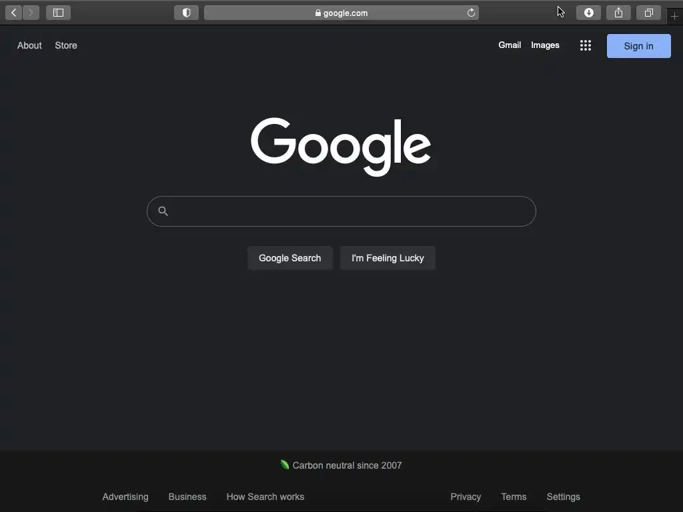Click the magnifier icon in search box
Screen dimensions: 683x512
pos(163,211)
